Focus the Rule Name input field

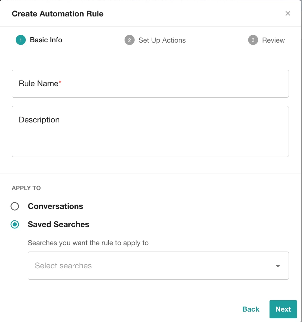[x=150, y=84]
